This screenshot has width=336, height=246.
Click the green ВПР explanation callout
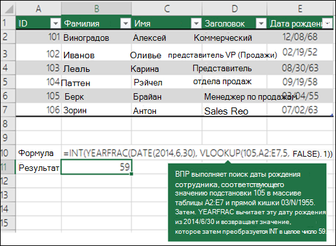(247, 203)
